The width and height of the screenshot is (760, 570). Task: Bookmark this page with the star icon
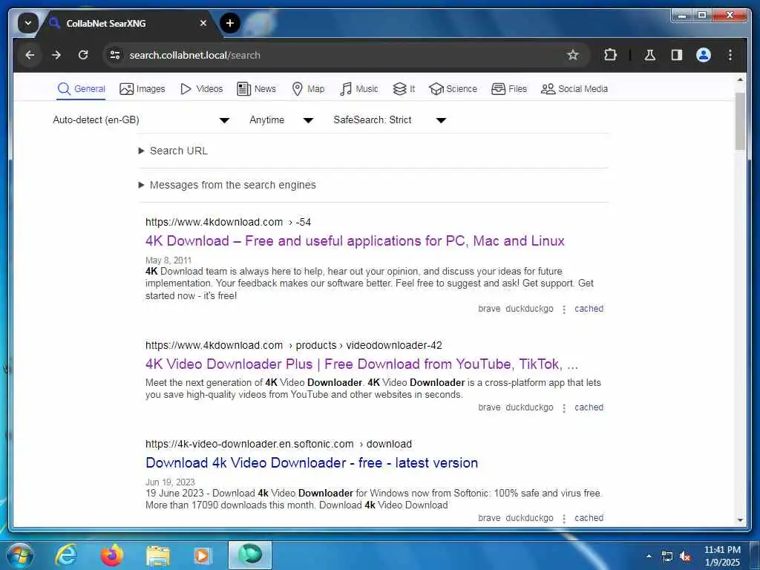tap(572, 55)
